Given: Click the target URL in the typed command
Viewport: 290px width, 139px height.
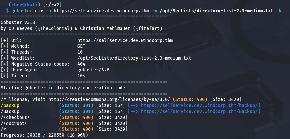Looking at the screenshot, I should (101, 11).
